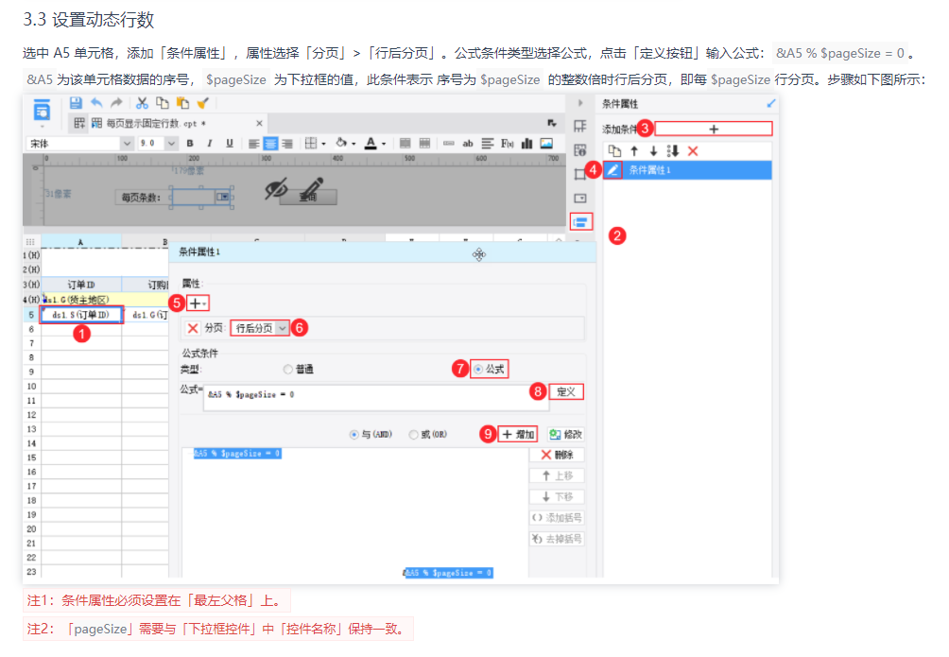Image resolution: width=949 pixels, height=657 pixels.
Task: Open the condition attributes panel icon in the sidebar
Action: (x=580, y=222)
